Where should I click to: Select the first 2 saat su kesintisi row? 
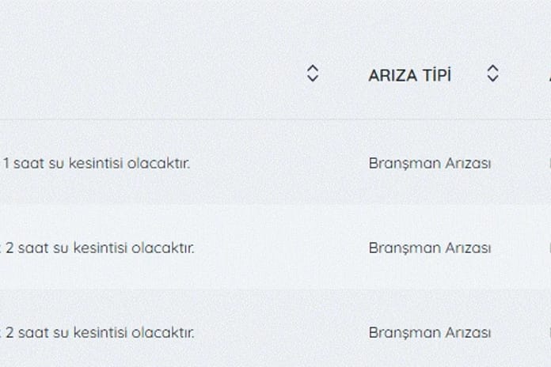pyautogui.click(x=275, y=248)
